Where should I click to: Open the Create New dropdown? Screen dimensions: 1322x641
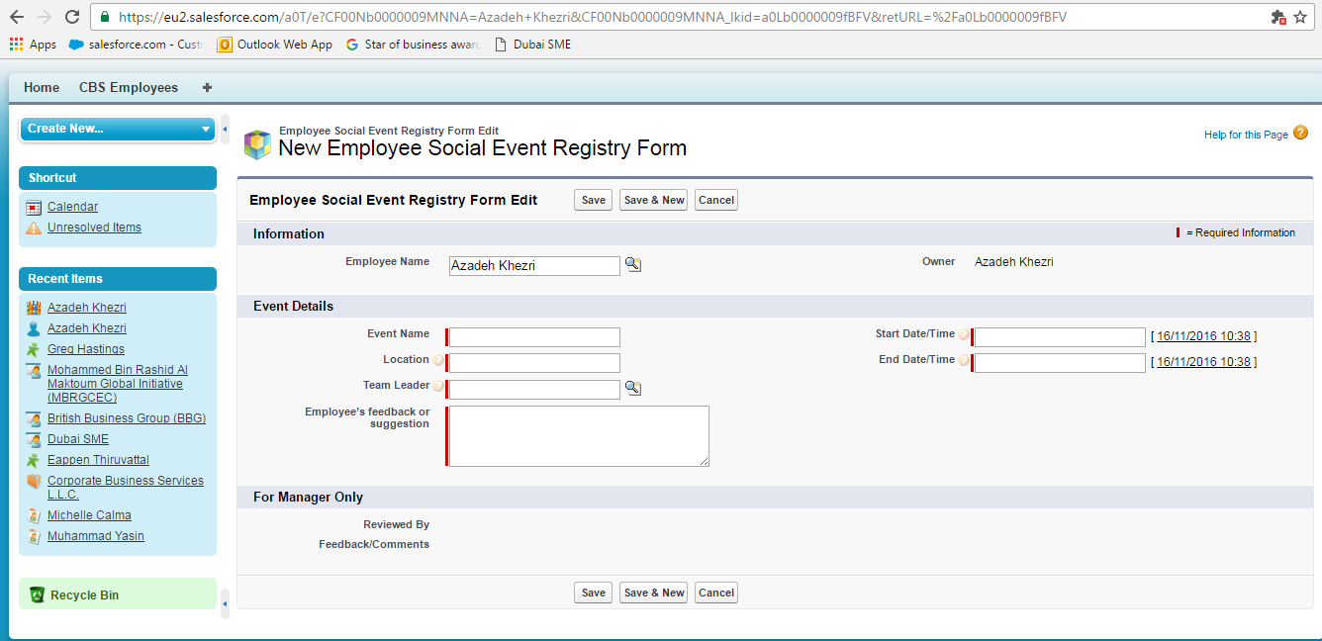tap(118, 129)
